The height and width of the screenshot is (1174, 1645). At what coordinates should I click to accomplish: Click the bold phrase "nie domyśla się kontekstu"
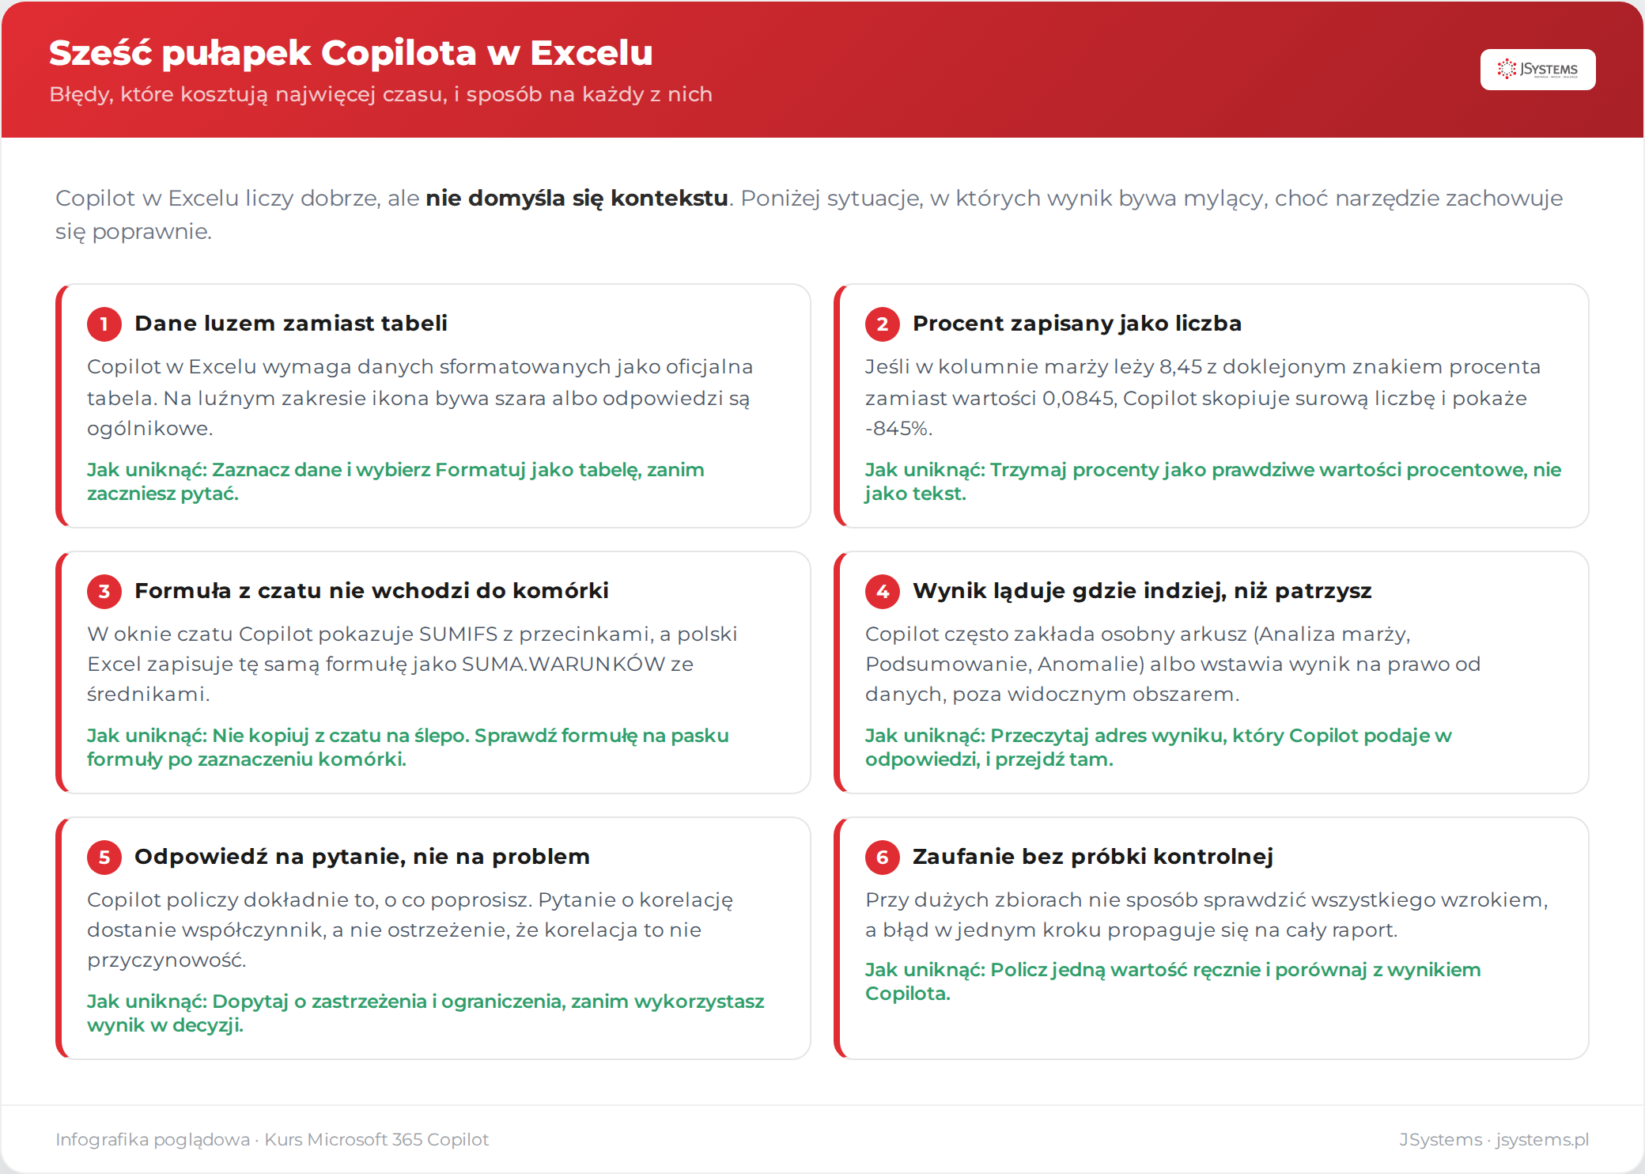[577, 198]
